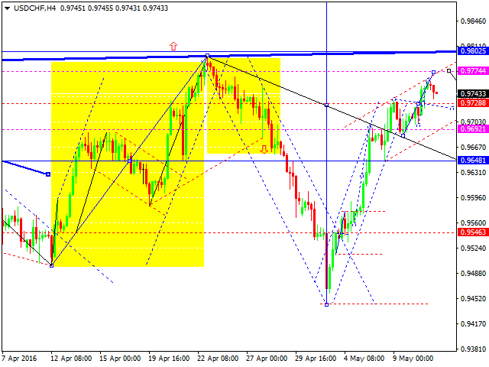Click the 0.95463 red price label
Screen dimensions: 489x367
tap(473, 232)
